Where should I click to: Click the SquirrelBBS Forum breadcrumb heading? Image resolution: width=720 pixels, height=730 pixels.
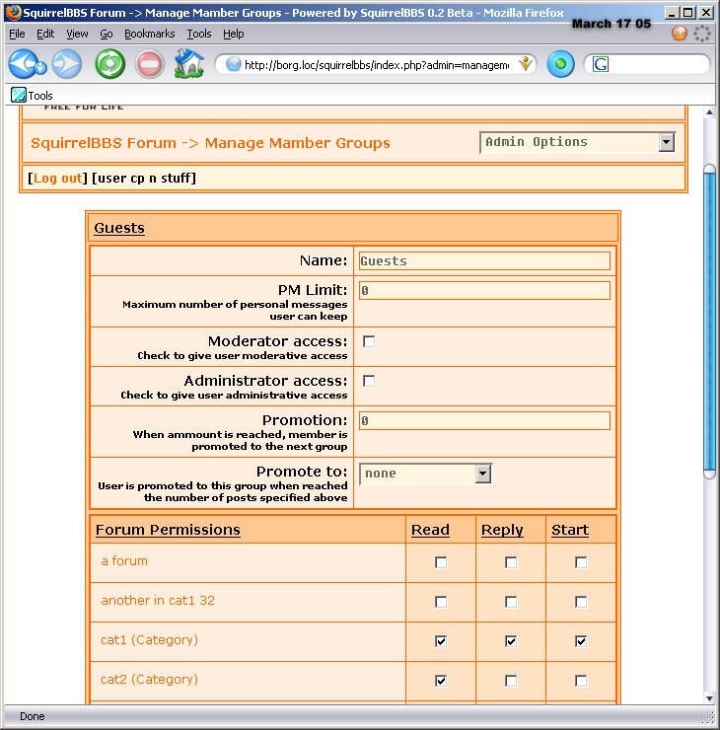click(104, 143)
